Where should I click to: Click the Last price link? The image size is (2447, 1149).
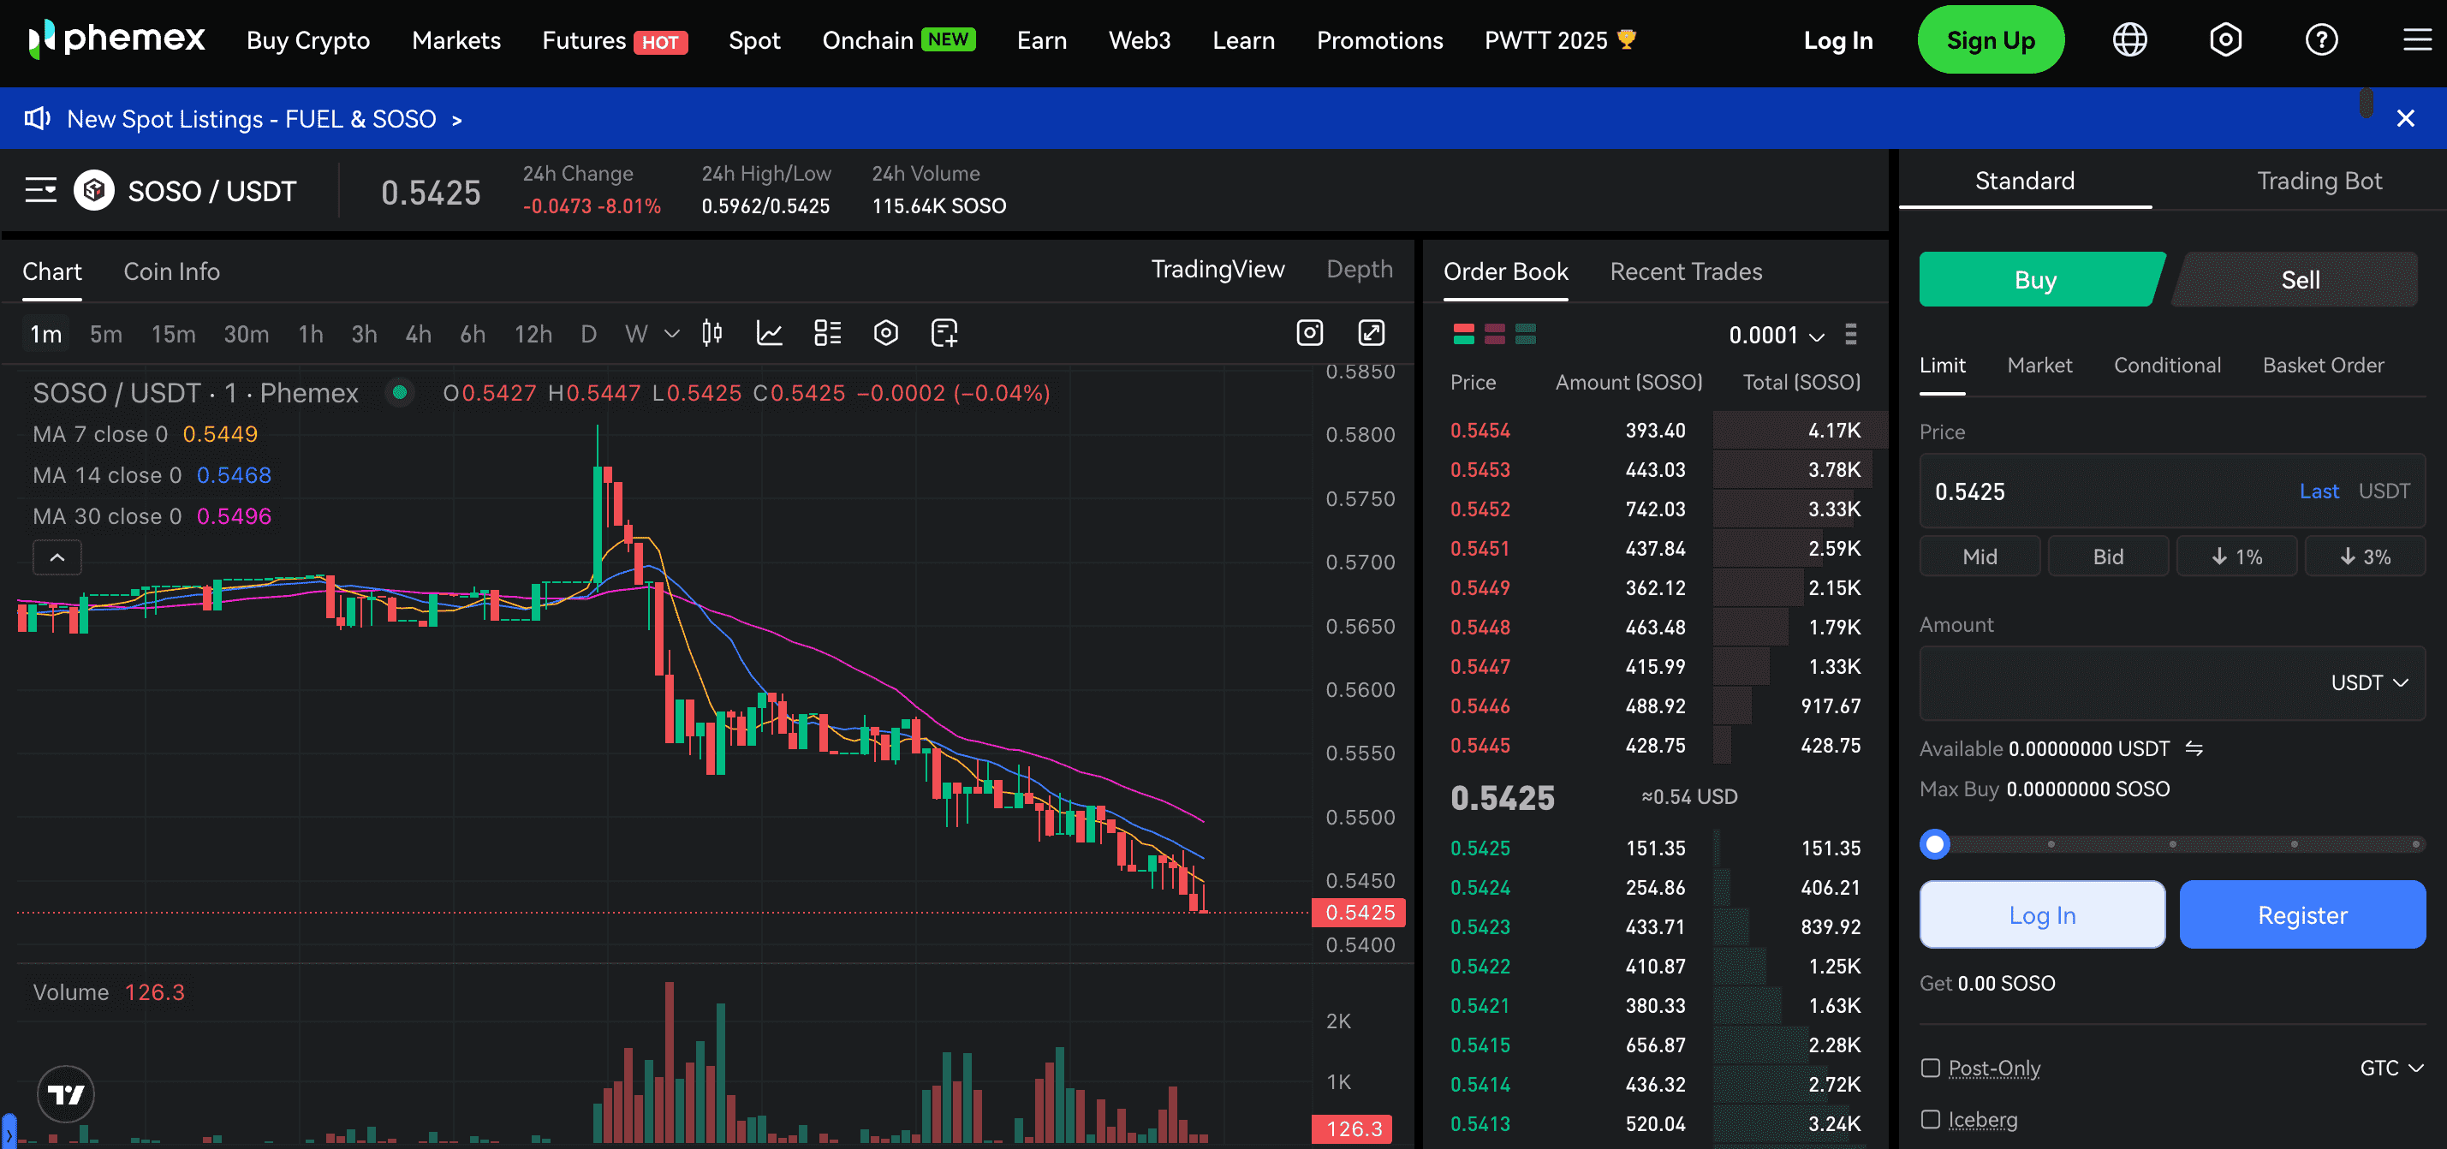coord(2318,491)
